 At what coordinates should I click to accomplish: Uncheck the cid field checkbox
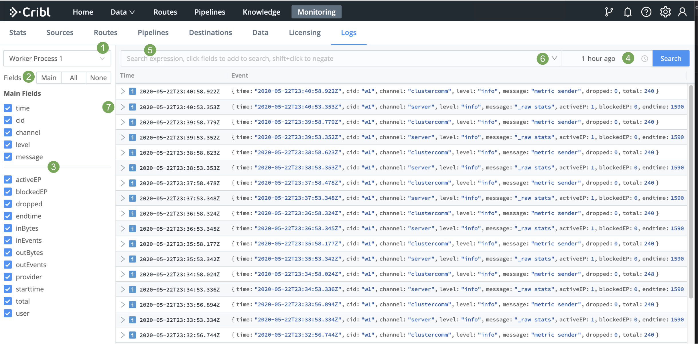(x=8, y=120)
